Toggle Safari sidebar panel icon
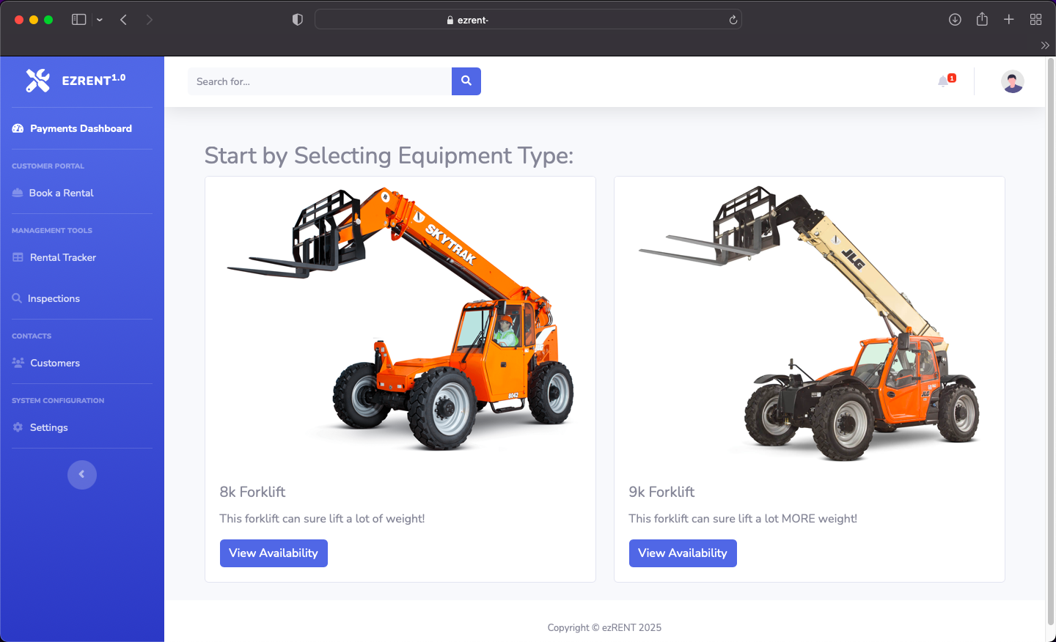The width and height of the screenshot is (1056, 642). pyautogui.click(x=78, y=20)
